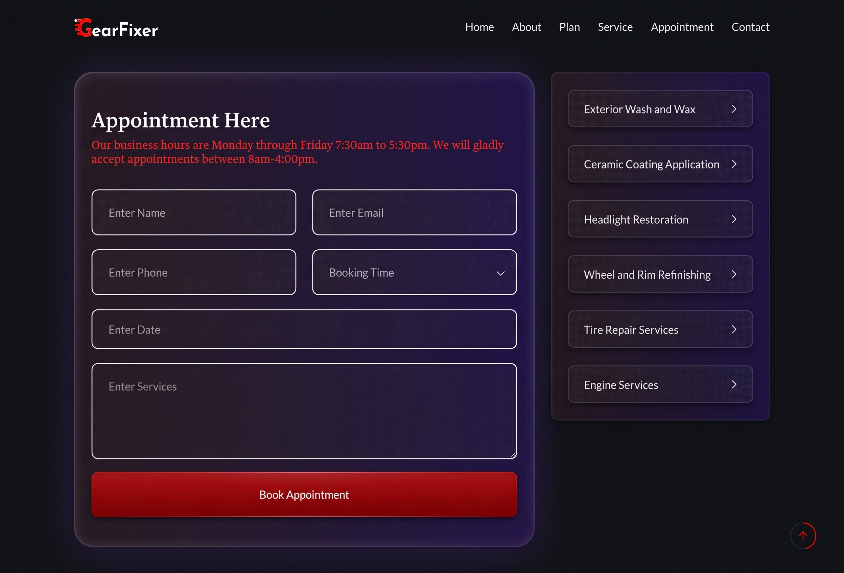Focus the Enter Email field

[414, 212]
